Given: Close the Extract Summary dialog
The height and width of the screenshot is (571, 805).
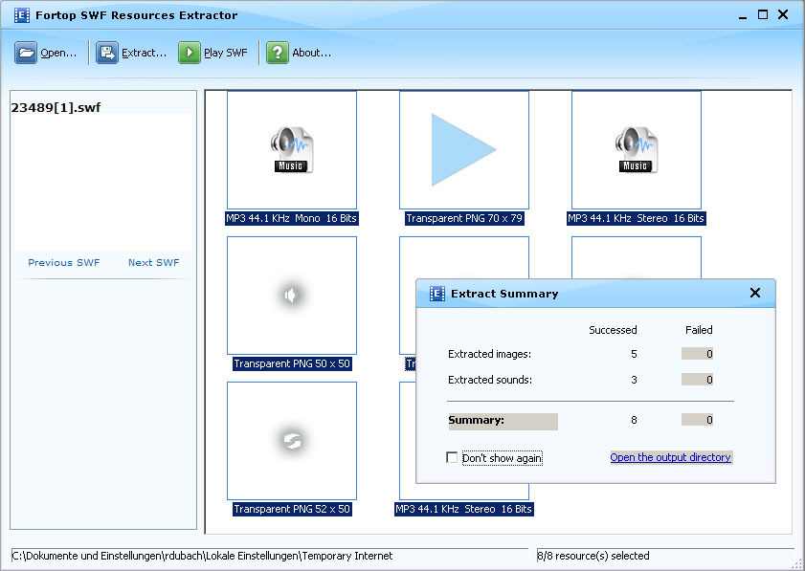Looking at the screenshot, I should 754,293.
